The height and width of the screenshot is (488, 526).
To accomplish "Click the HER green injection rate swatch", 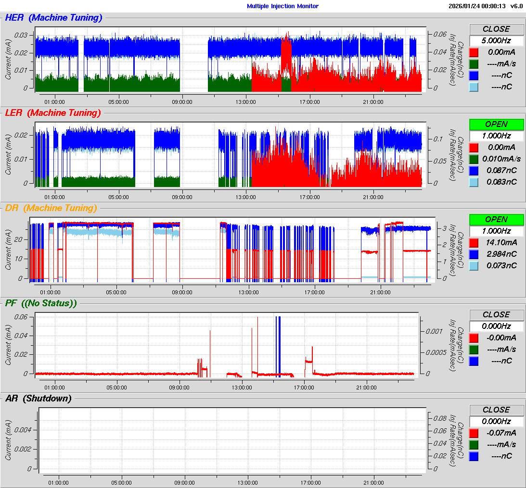I will 474,64.
